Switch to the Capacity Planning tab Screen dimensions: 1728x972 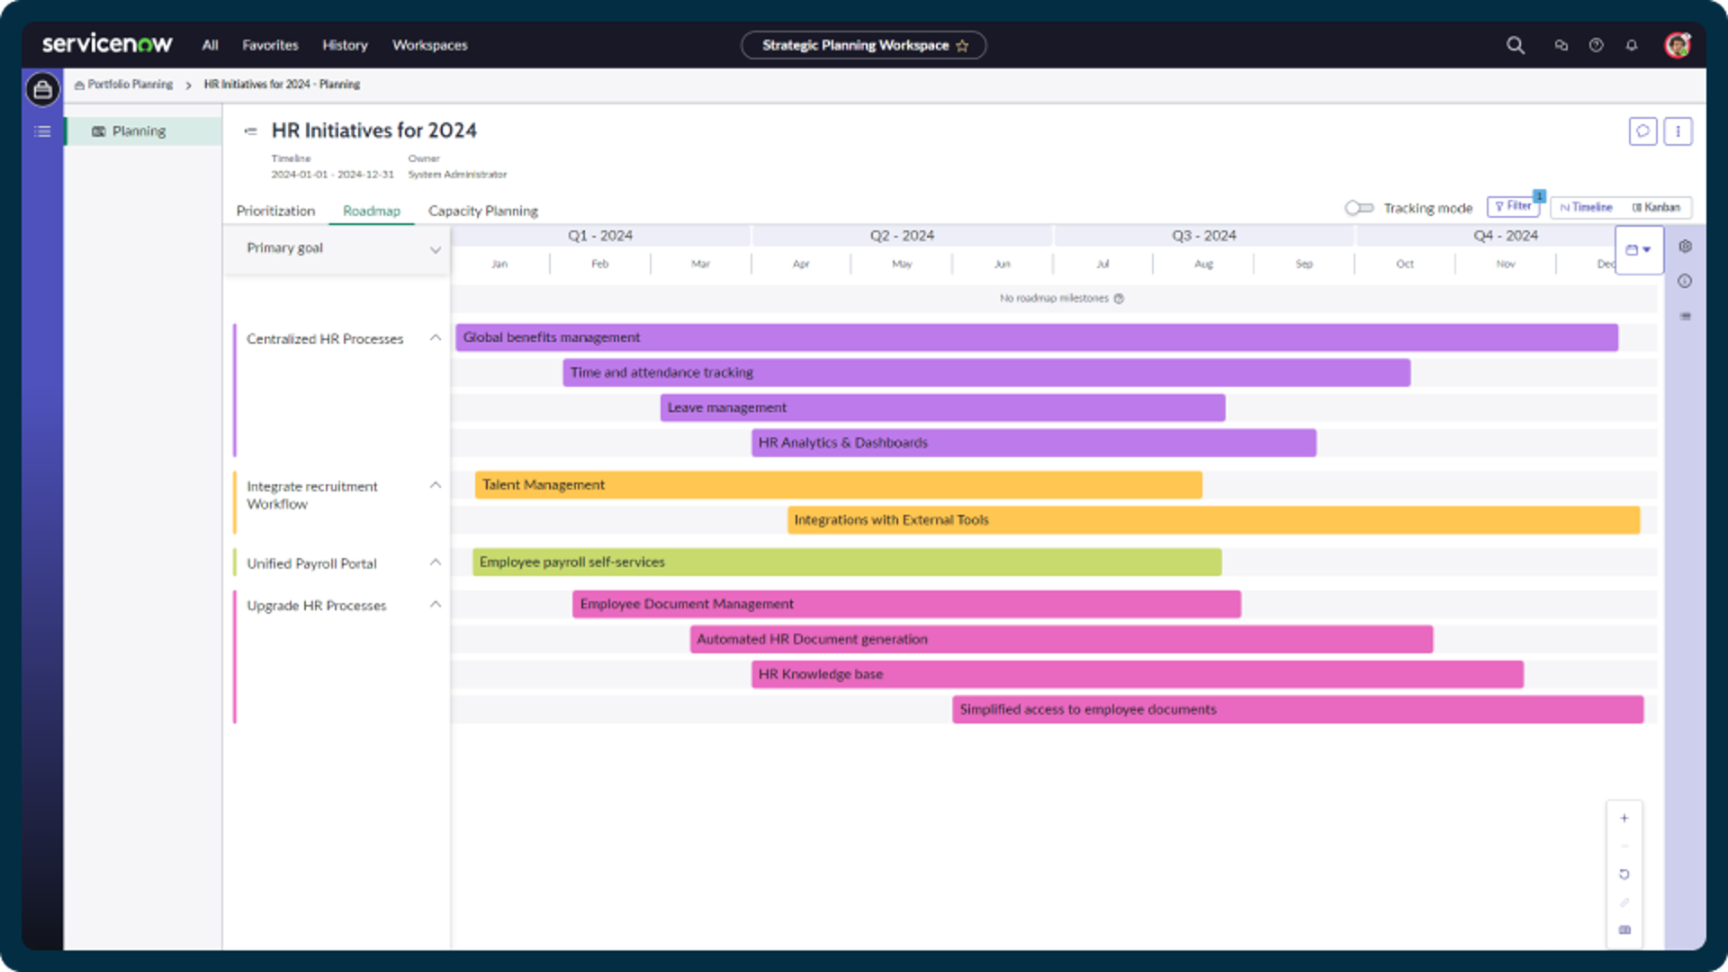coord(482,211)
